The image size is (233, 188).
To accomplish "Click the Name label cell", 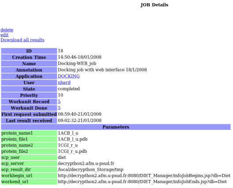I will click(x=29, y=63).
